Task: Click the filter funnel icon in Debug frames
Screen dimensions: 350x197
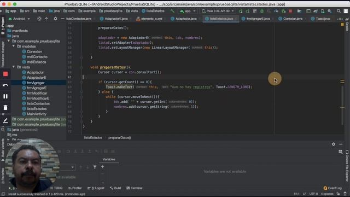Action: [95, 167]
